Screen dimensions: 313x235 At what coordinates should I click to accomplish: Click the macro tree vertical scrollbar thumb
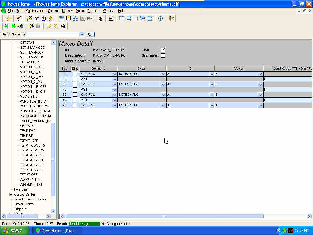coord(53,159)
